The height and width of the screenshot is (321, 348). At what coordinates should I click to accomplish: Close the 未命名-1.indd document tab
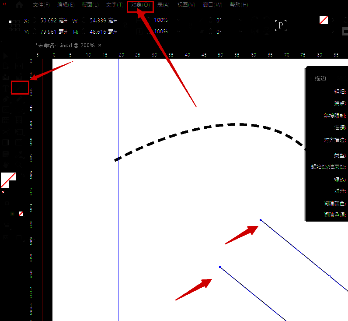[x=100, y=45]
